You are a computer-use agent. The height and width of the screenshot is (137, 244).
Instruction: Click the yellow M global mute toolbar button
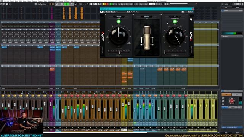tap(104, 4)
